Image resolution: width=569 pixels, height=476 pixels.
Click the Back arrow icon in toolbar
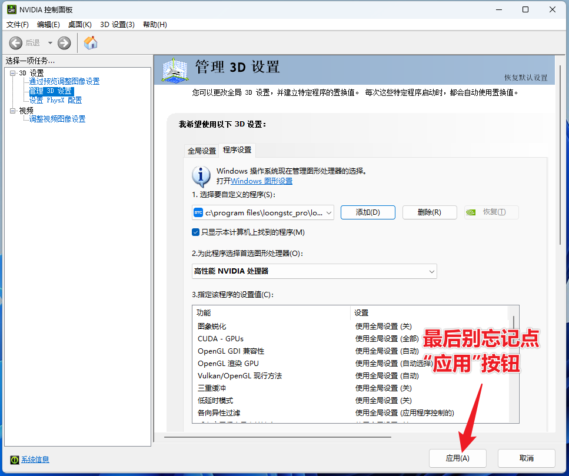[16, 43]
